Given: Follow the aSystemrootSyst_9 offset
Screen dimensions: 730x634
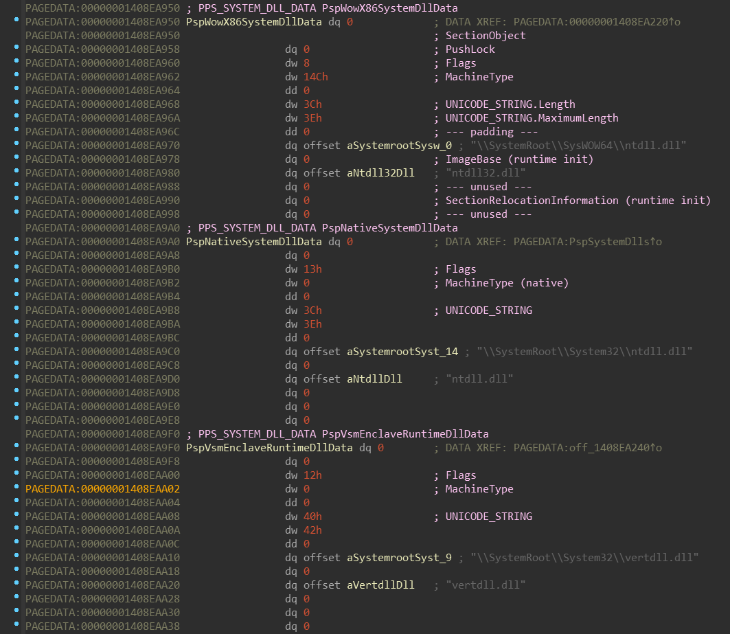Looking at the screenshot, I should point(399,558).
